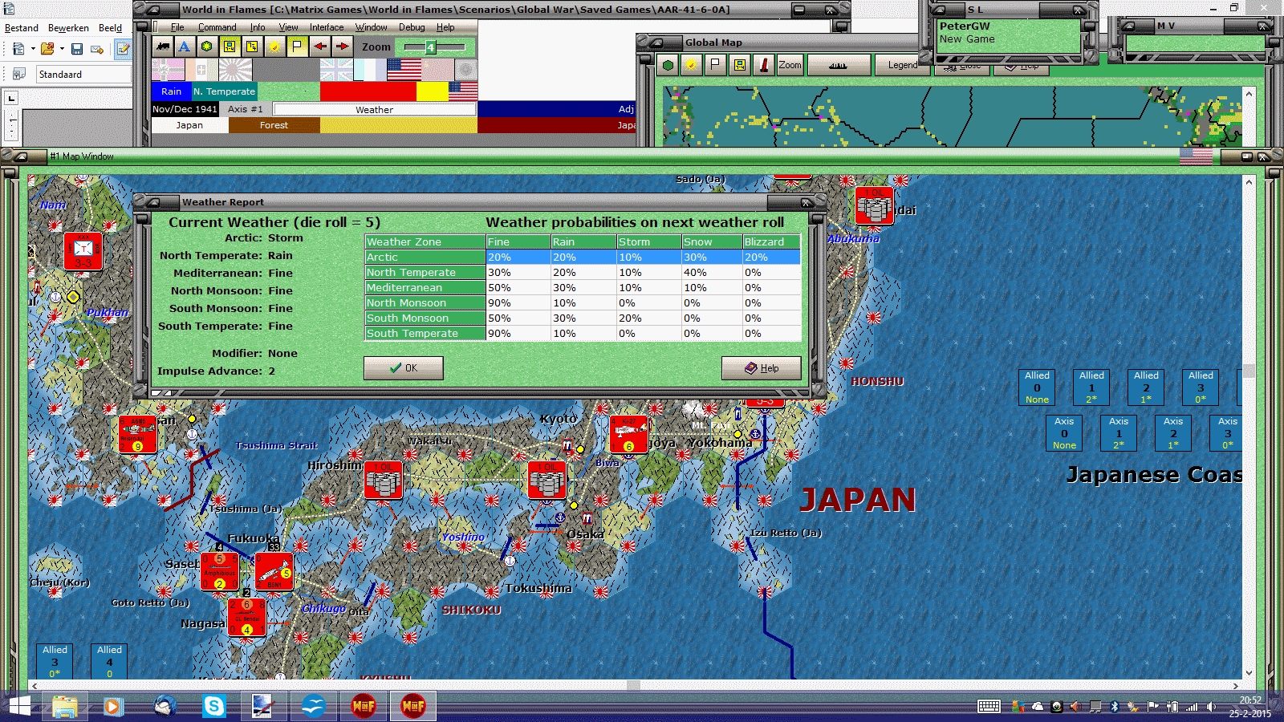The image size is (1284, 722).
Task: Click the ship silhouette button in Global Map
Action: 839,65
